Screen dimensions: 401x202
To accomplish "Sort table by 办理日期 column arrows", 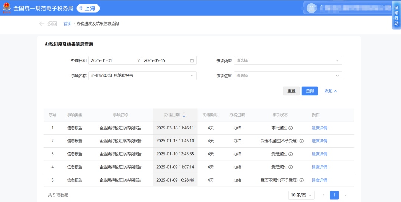I will (x=184, y=115).
